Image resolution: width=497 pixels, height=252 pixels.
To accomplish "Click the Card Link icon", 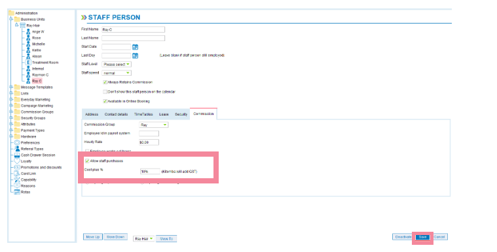I will tap(17, 173).
